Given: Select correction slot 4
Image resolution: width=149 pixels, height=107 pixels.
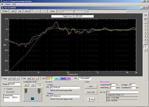Looking at the screenshot, I should [145, 33].
